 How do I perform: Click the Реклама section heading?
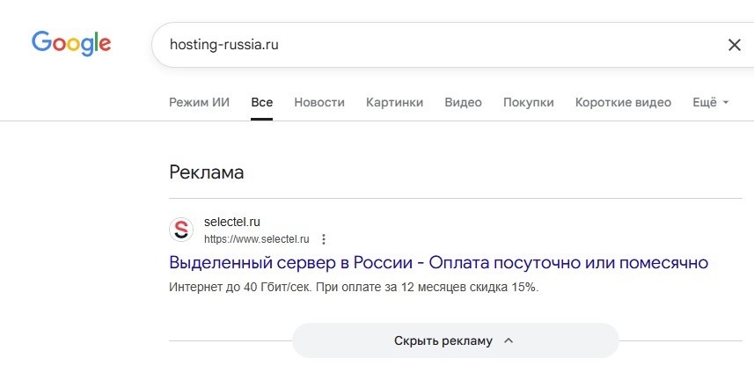coord(206,172)
